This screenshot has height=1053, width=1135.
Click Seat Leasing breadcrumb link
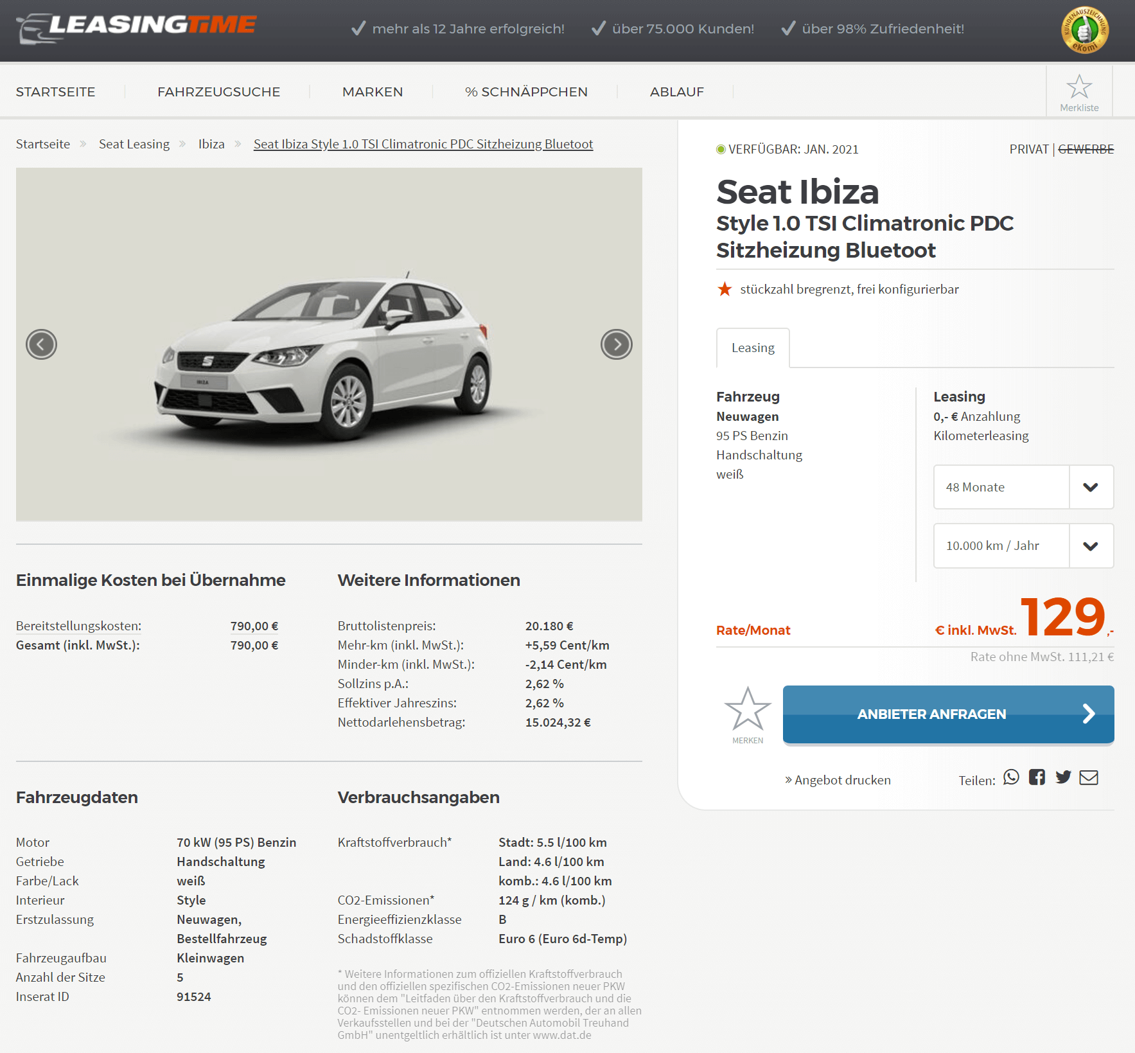click(x=134, y=144)
